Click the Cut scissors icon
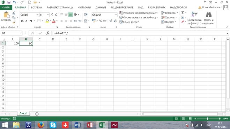This screenshot has height=129, width=230. [14, 13]
